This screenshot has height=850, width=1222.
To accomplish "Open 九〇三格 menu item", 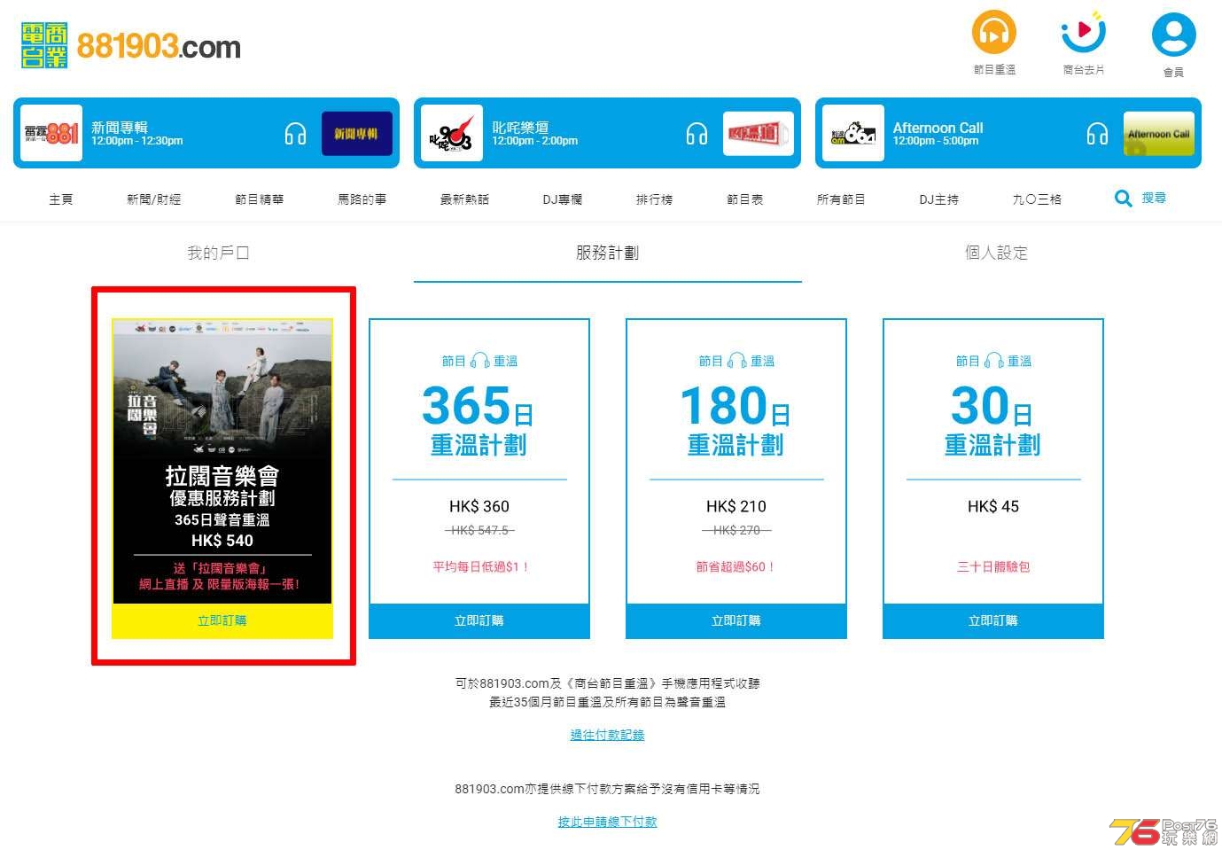I will click(1037, 199).
